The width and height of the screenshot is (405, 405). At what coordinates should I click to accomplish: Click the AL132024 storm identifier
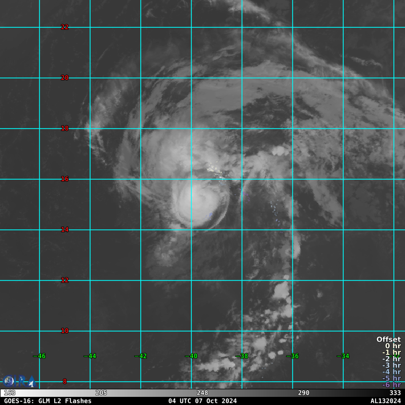[385, 401]
